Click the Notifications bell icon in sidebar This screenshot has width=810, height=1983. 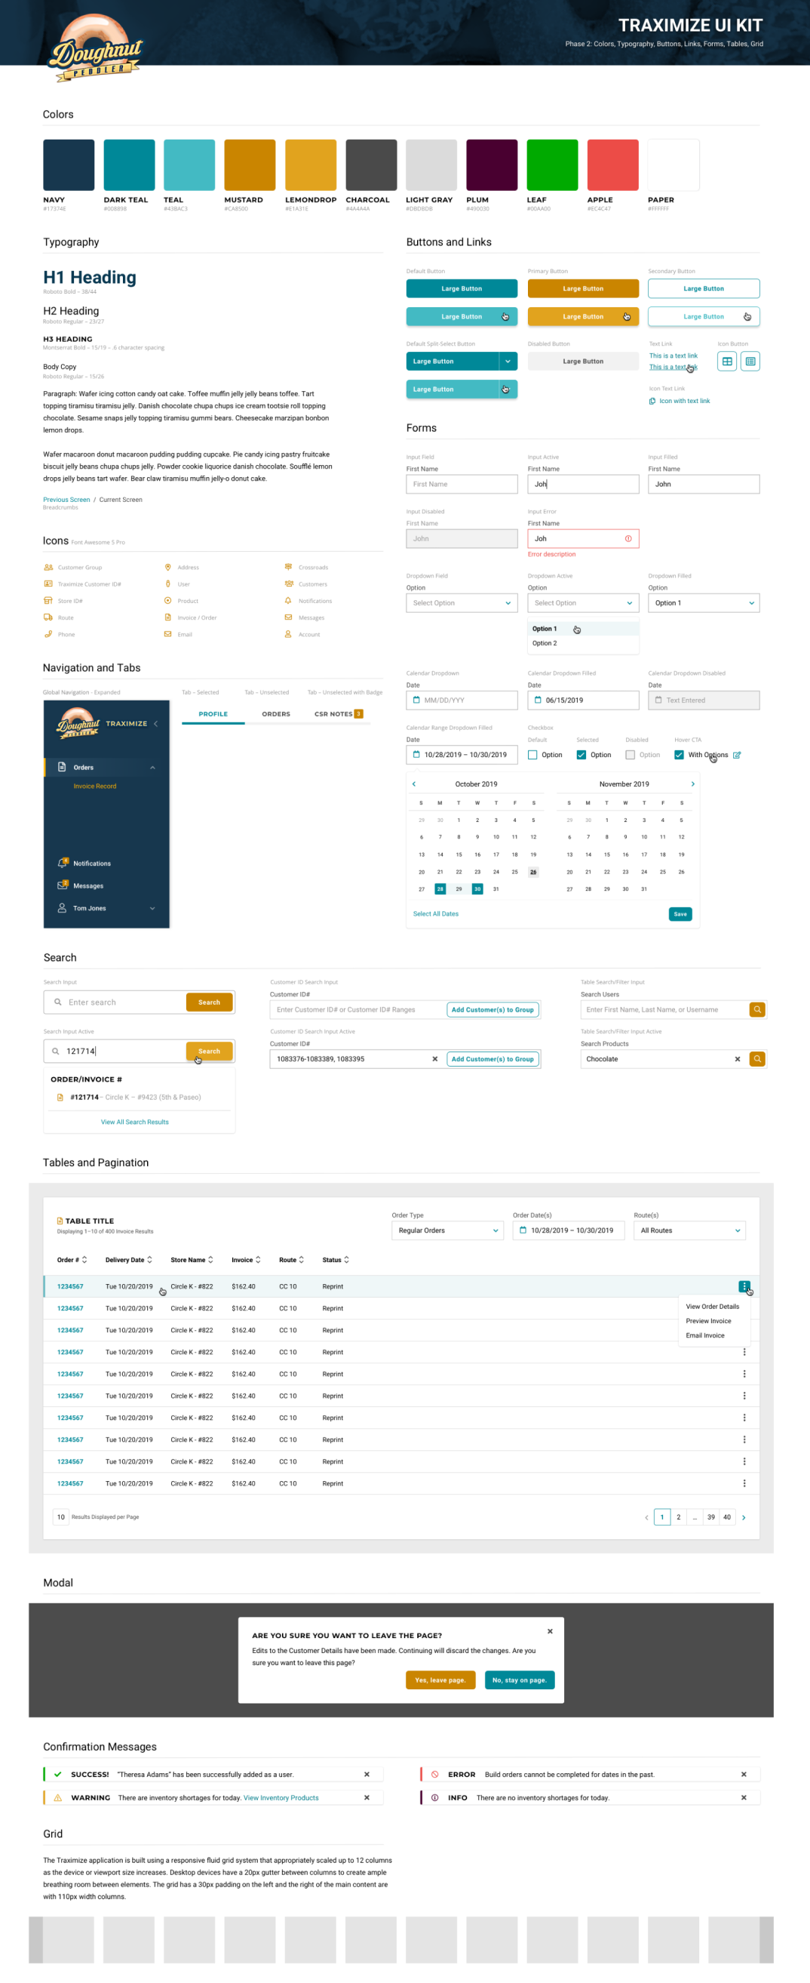(x=63, y=863)
